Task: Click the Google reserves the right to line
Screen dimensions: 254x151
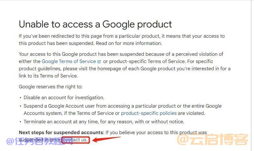Action: [x=51, y=87]
